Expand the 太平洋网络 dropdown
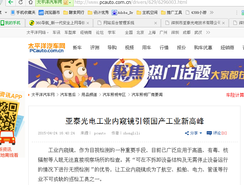 [x=38, y=33]
